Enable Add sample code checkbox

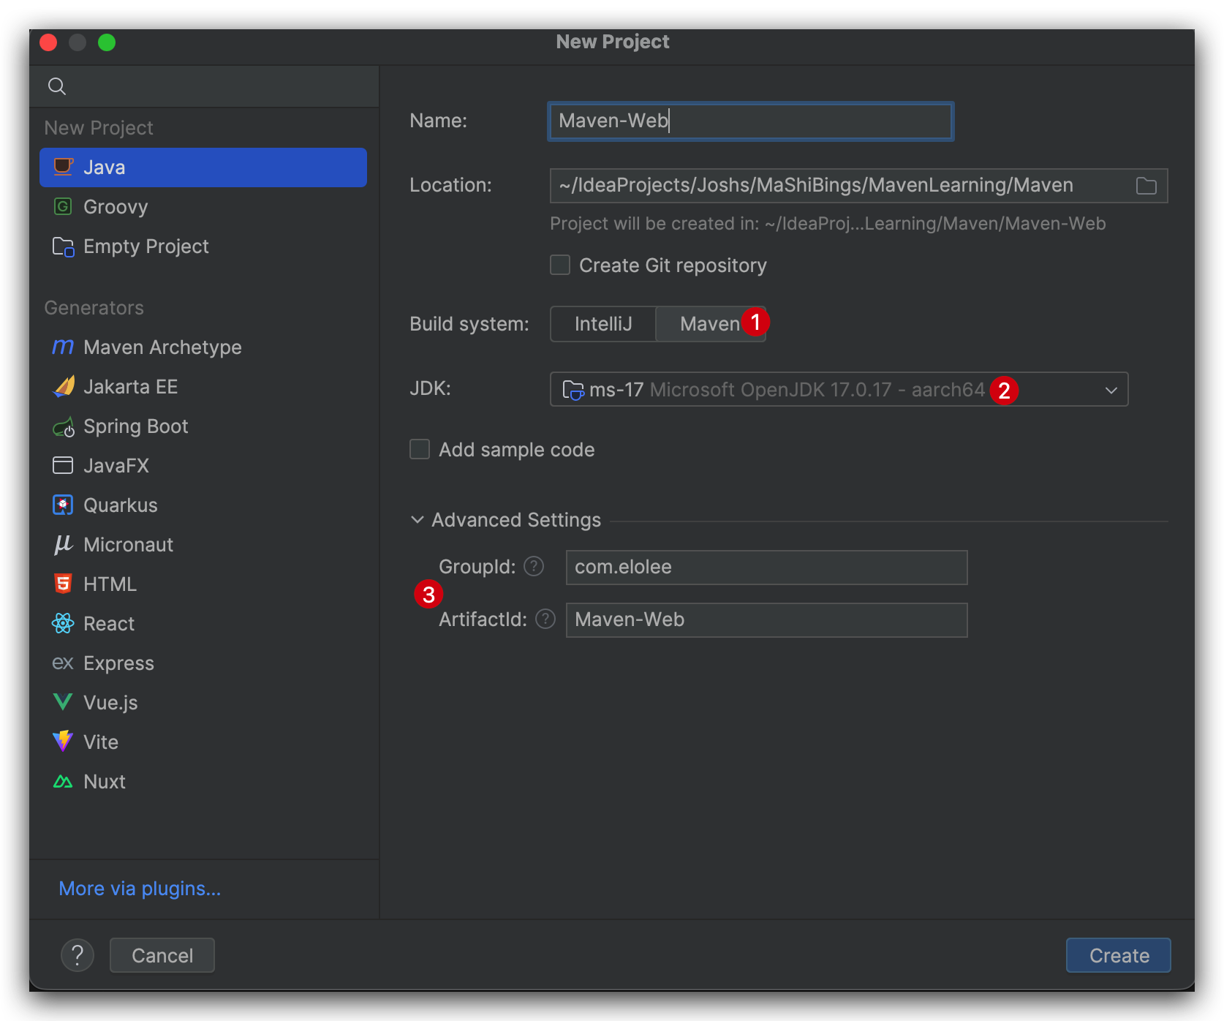420,449
